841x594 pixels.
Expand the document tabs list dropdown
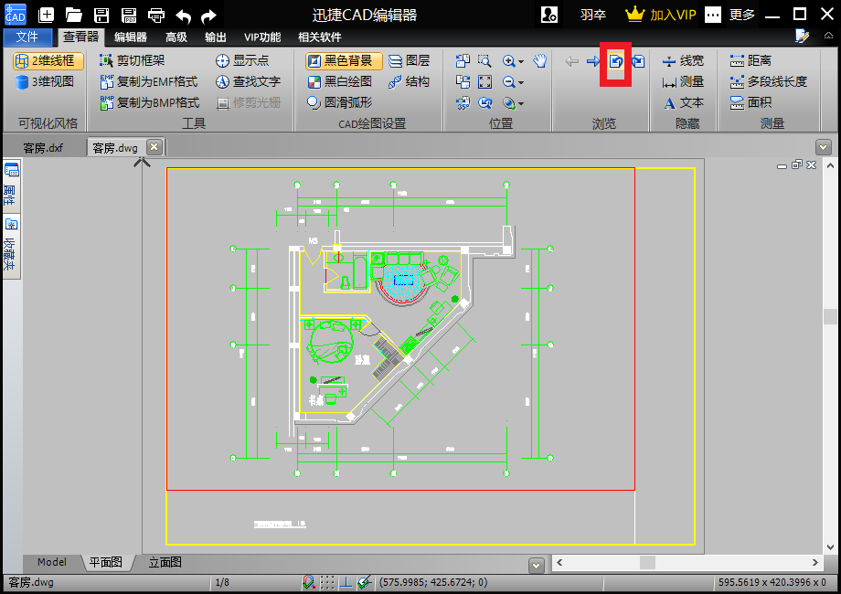click(823, 147)
